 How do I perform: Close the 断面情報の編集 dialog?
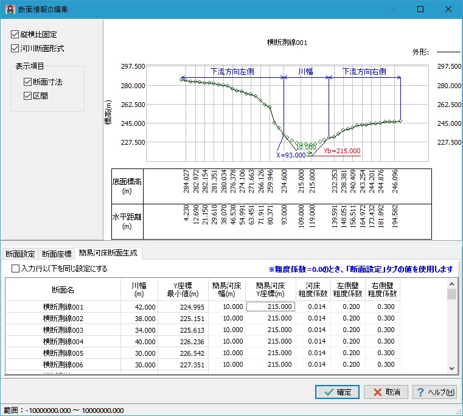point(448,10)
